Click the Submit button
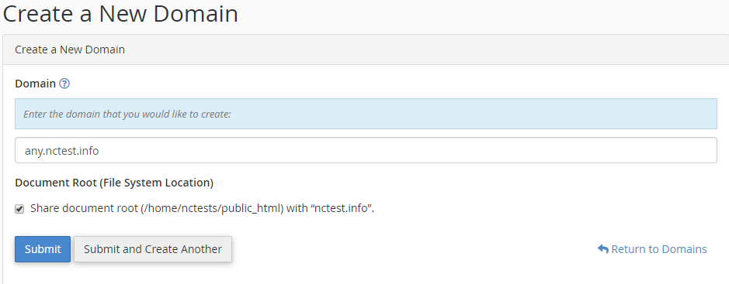The image size is (729, 284). coord(43,249)
